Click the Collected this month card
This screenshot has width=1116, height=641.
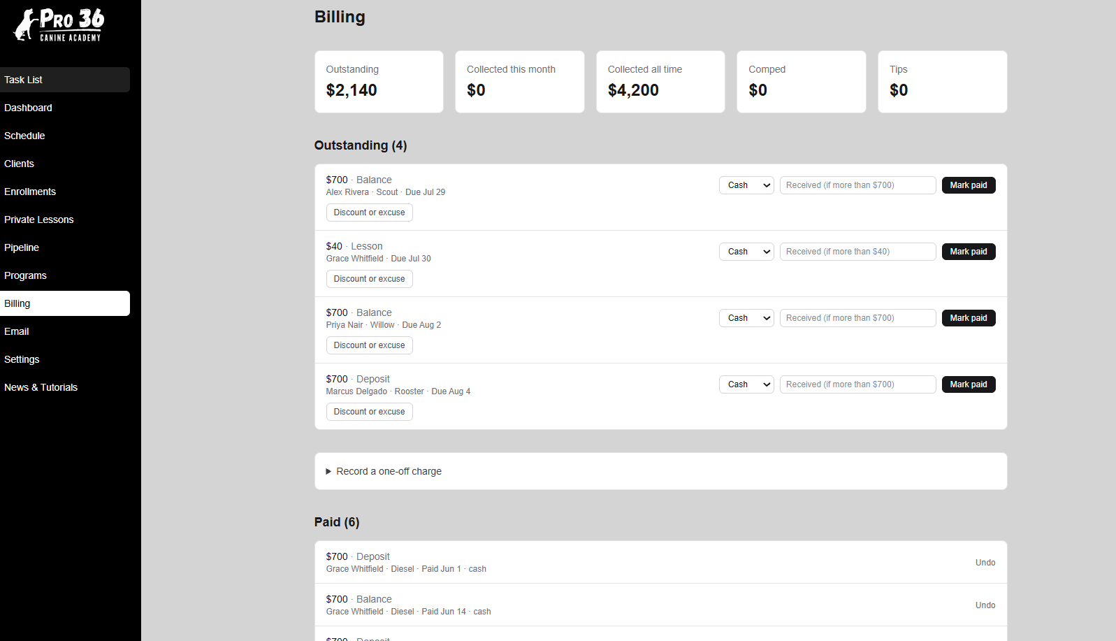click(520, 82)
